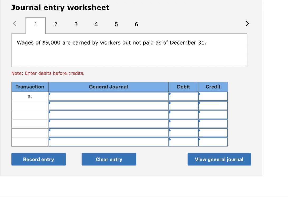Switch to transaction tab 5
Image resolution: width=288 pixels, height=197 pixels.
(x=116, y=24)
